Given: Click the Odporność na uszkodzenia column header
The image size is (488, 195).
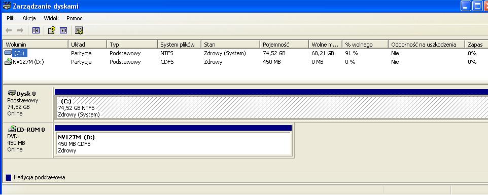Looking at the screenshot, I should pyautogui.click(x=427, y=45).
